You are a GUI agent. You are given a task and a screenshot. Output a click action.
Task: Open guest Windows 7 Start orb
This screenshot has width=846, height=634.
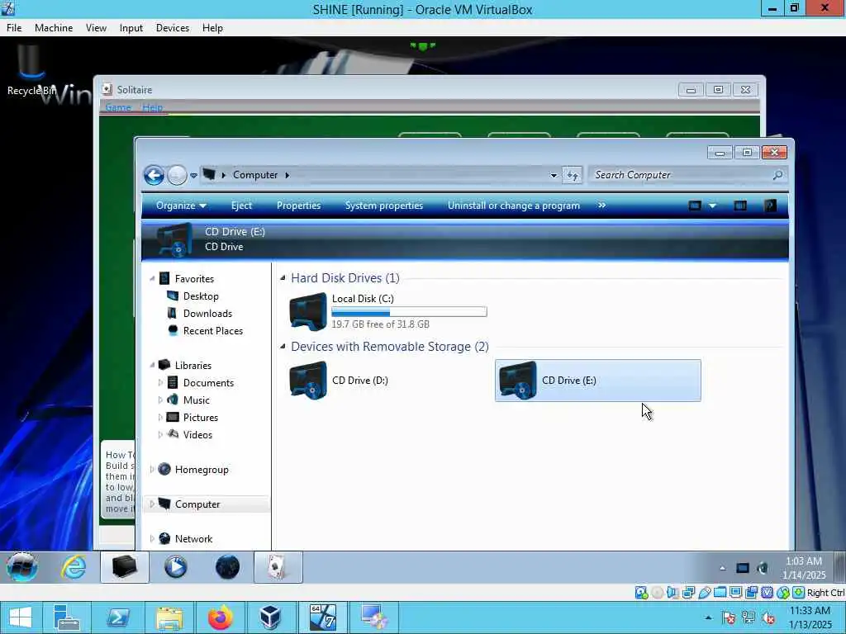point(22,567)
